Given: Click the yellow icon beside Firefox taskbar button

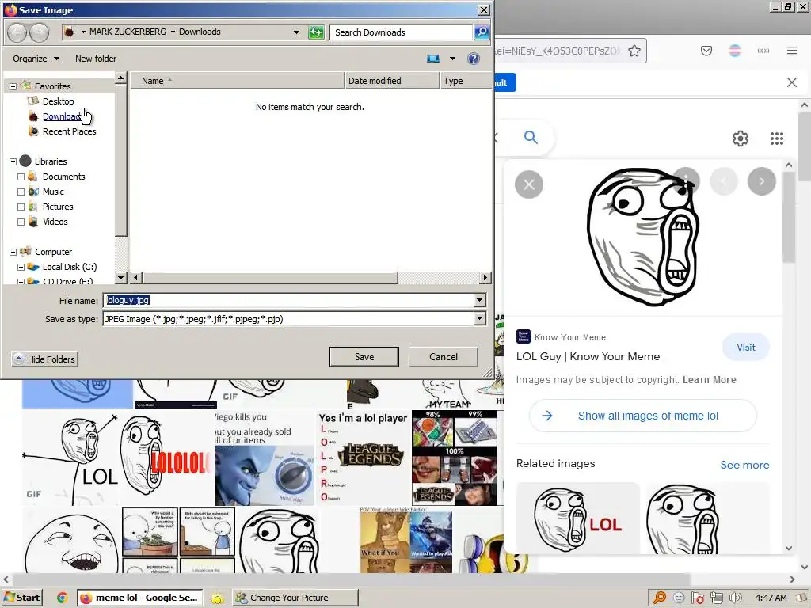Looking at the screenshot, I should point(218,598).
